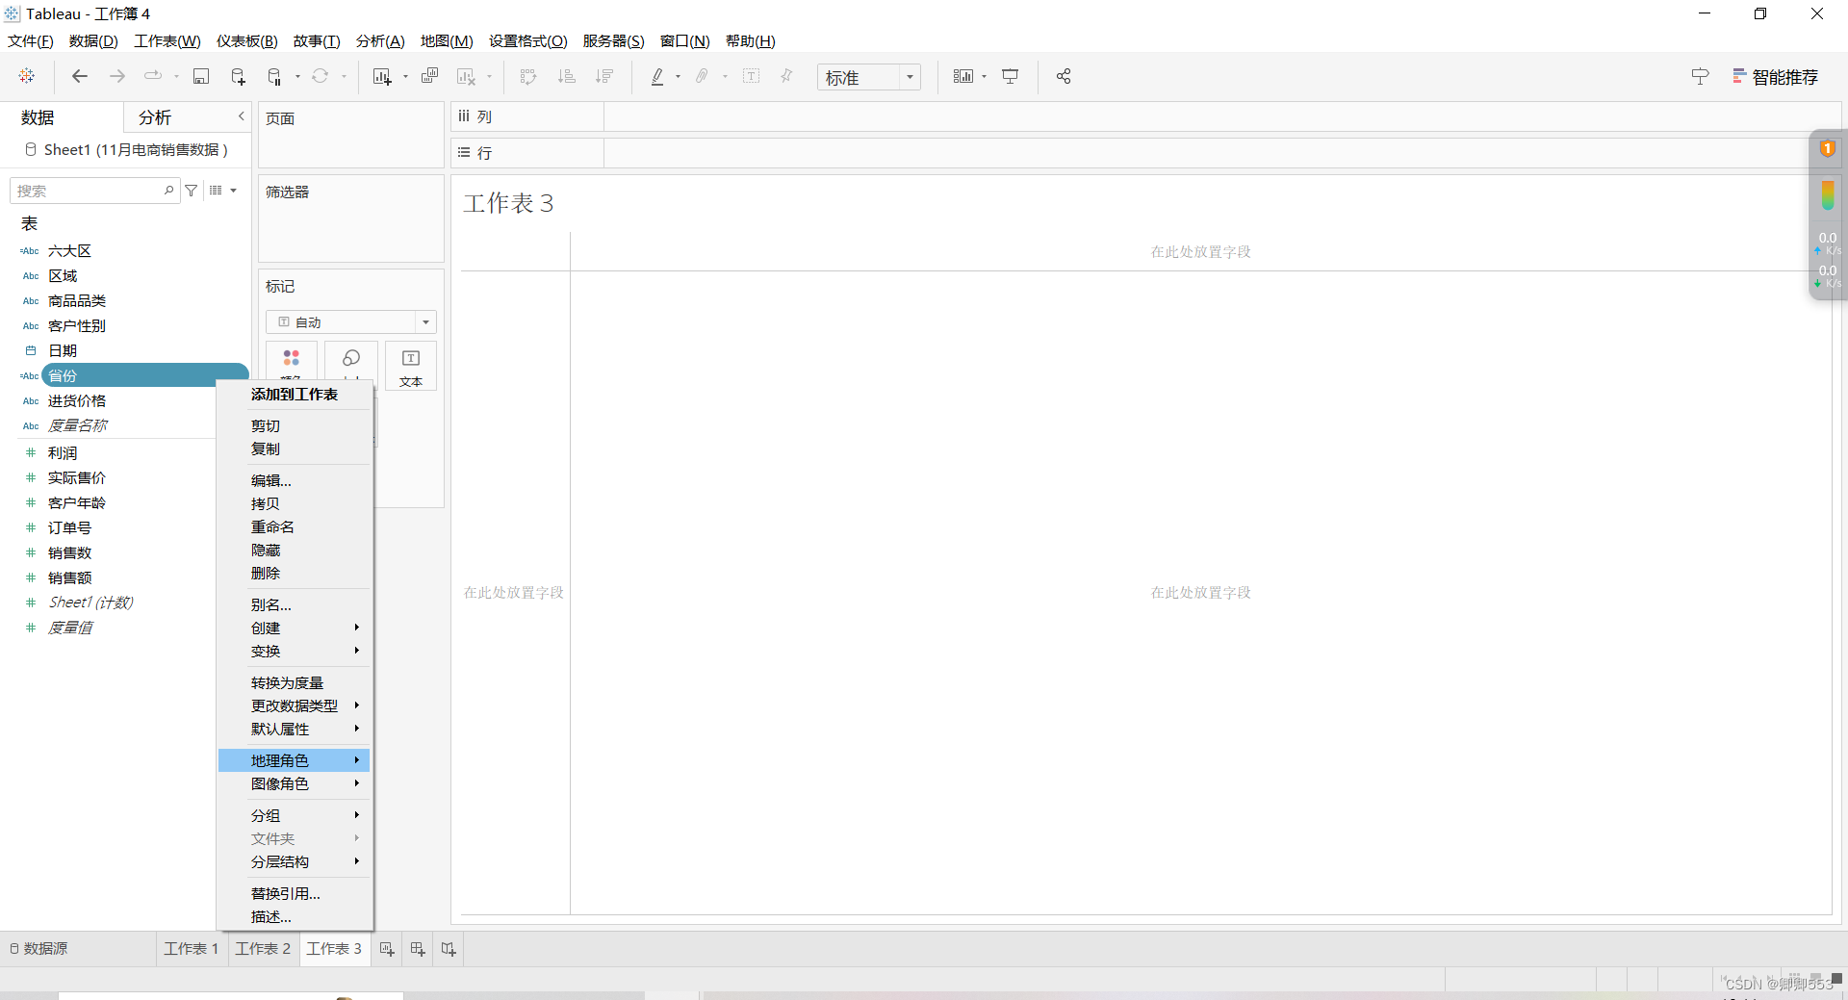Viewport: 1848px width, 1000px height.
Task: Select the 销售额 measure field
Action: tap(69, 578)
